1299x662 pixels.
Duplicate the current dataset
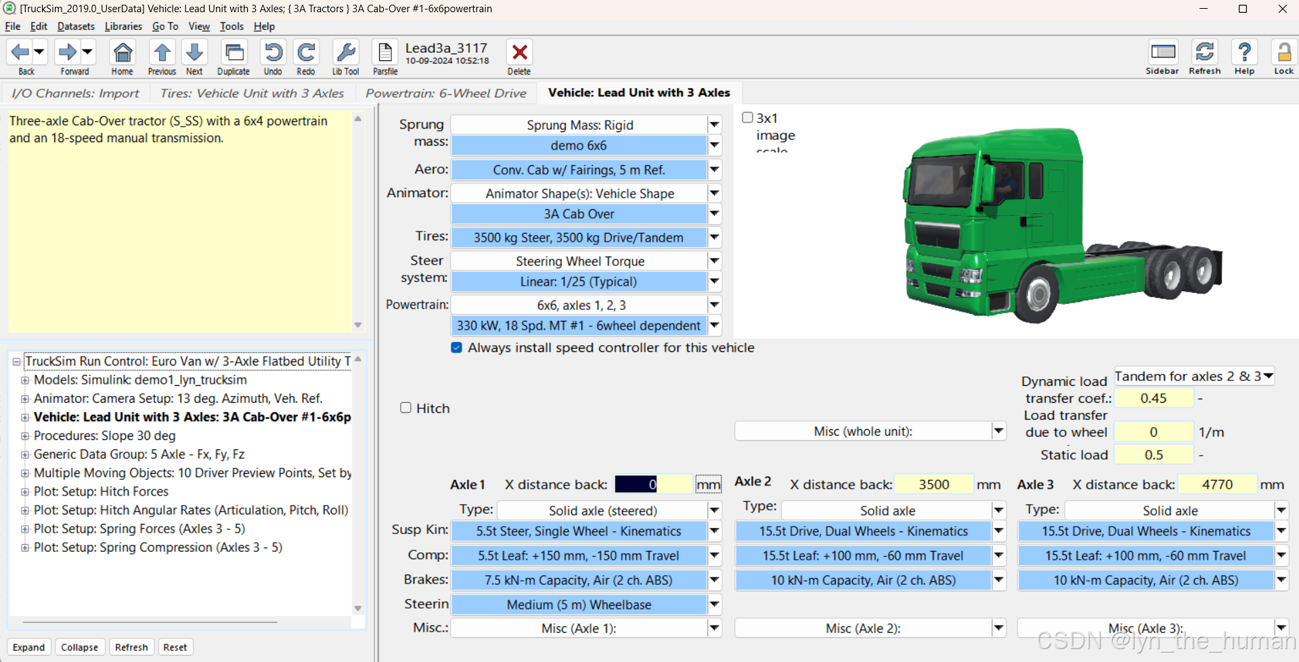pos(234,52)
